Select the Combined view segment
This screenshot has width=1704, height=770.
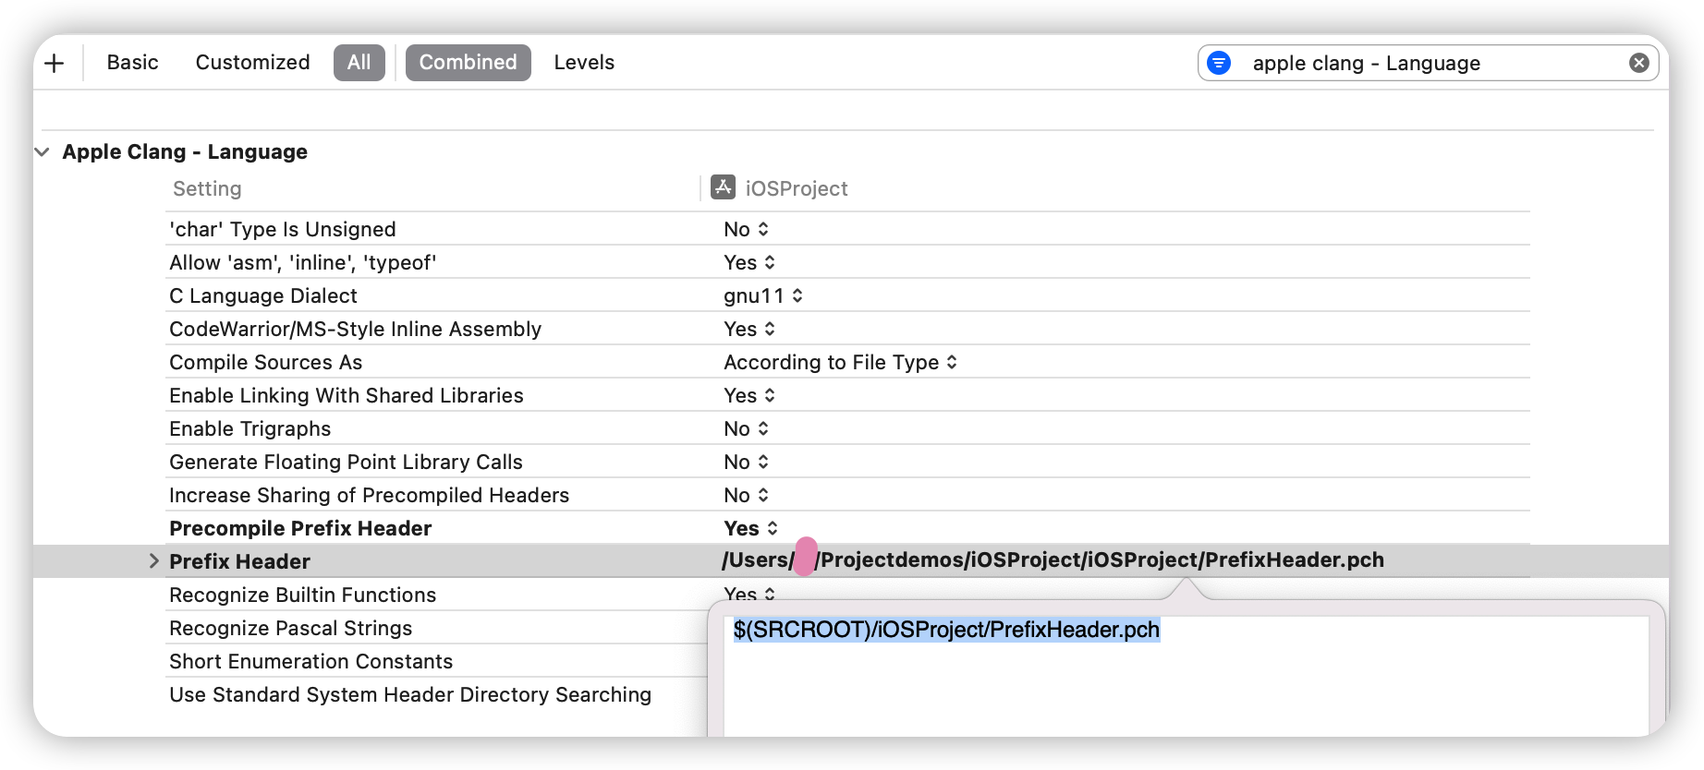coord(468,62)
